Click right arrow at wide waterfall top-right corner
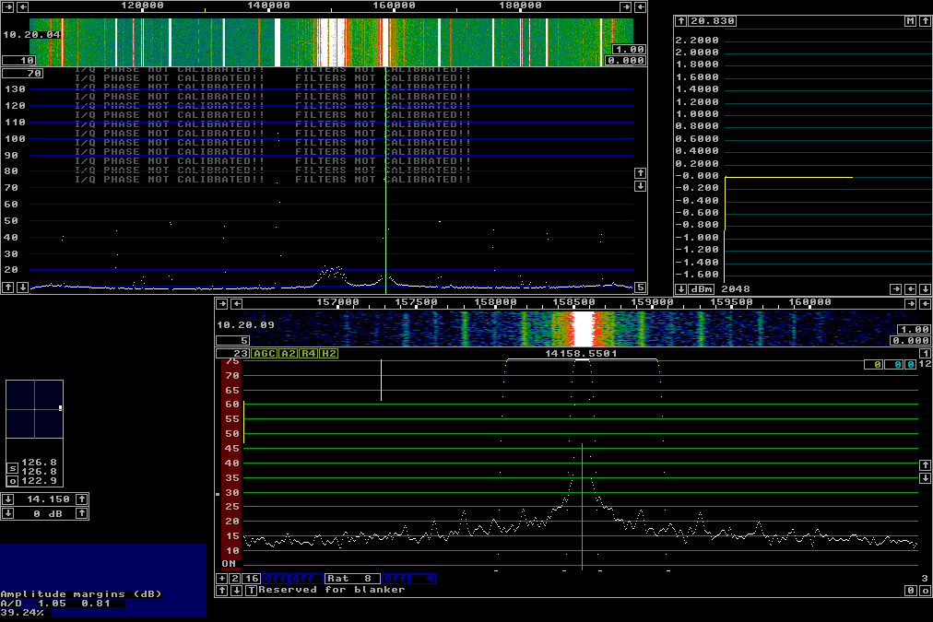 coord(625,7)
